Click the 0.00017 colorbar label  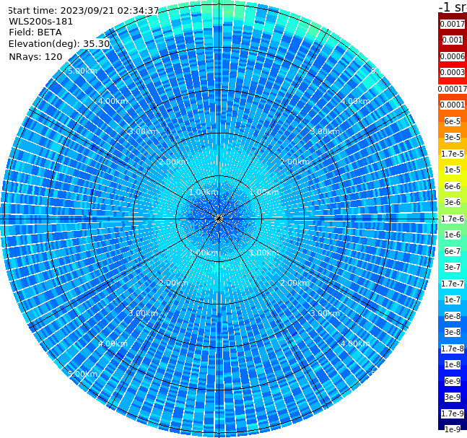[453, 89]
